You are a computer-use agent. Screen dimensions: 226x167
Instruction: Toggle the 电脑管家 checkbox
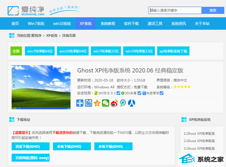tap(162, 93)
